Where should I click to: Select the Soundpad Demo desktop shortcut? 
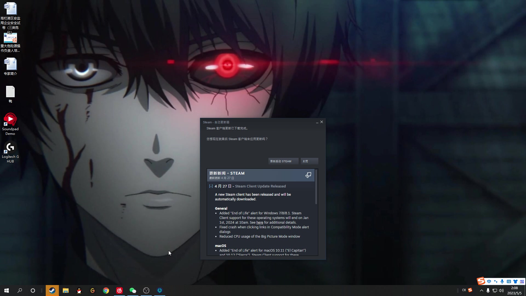(10, 124)
